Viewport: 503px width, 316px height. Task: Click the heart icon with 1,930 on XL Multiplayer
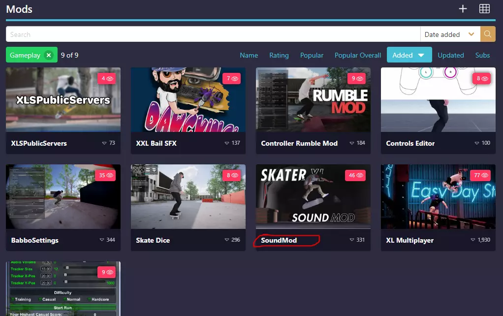click(x=473, y=240)
